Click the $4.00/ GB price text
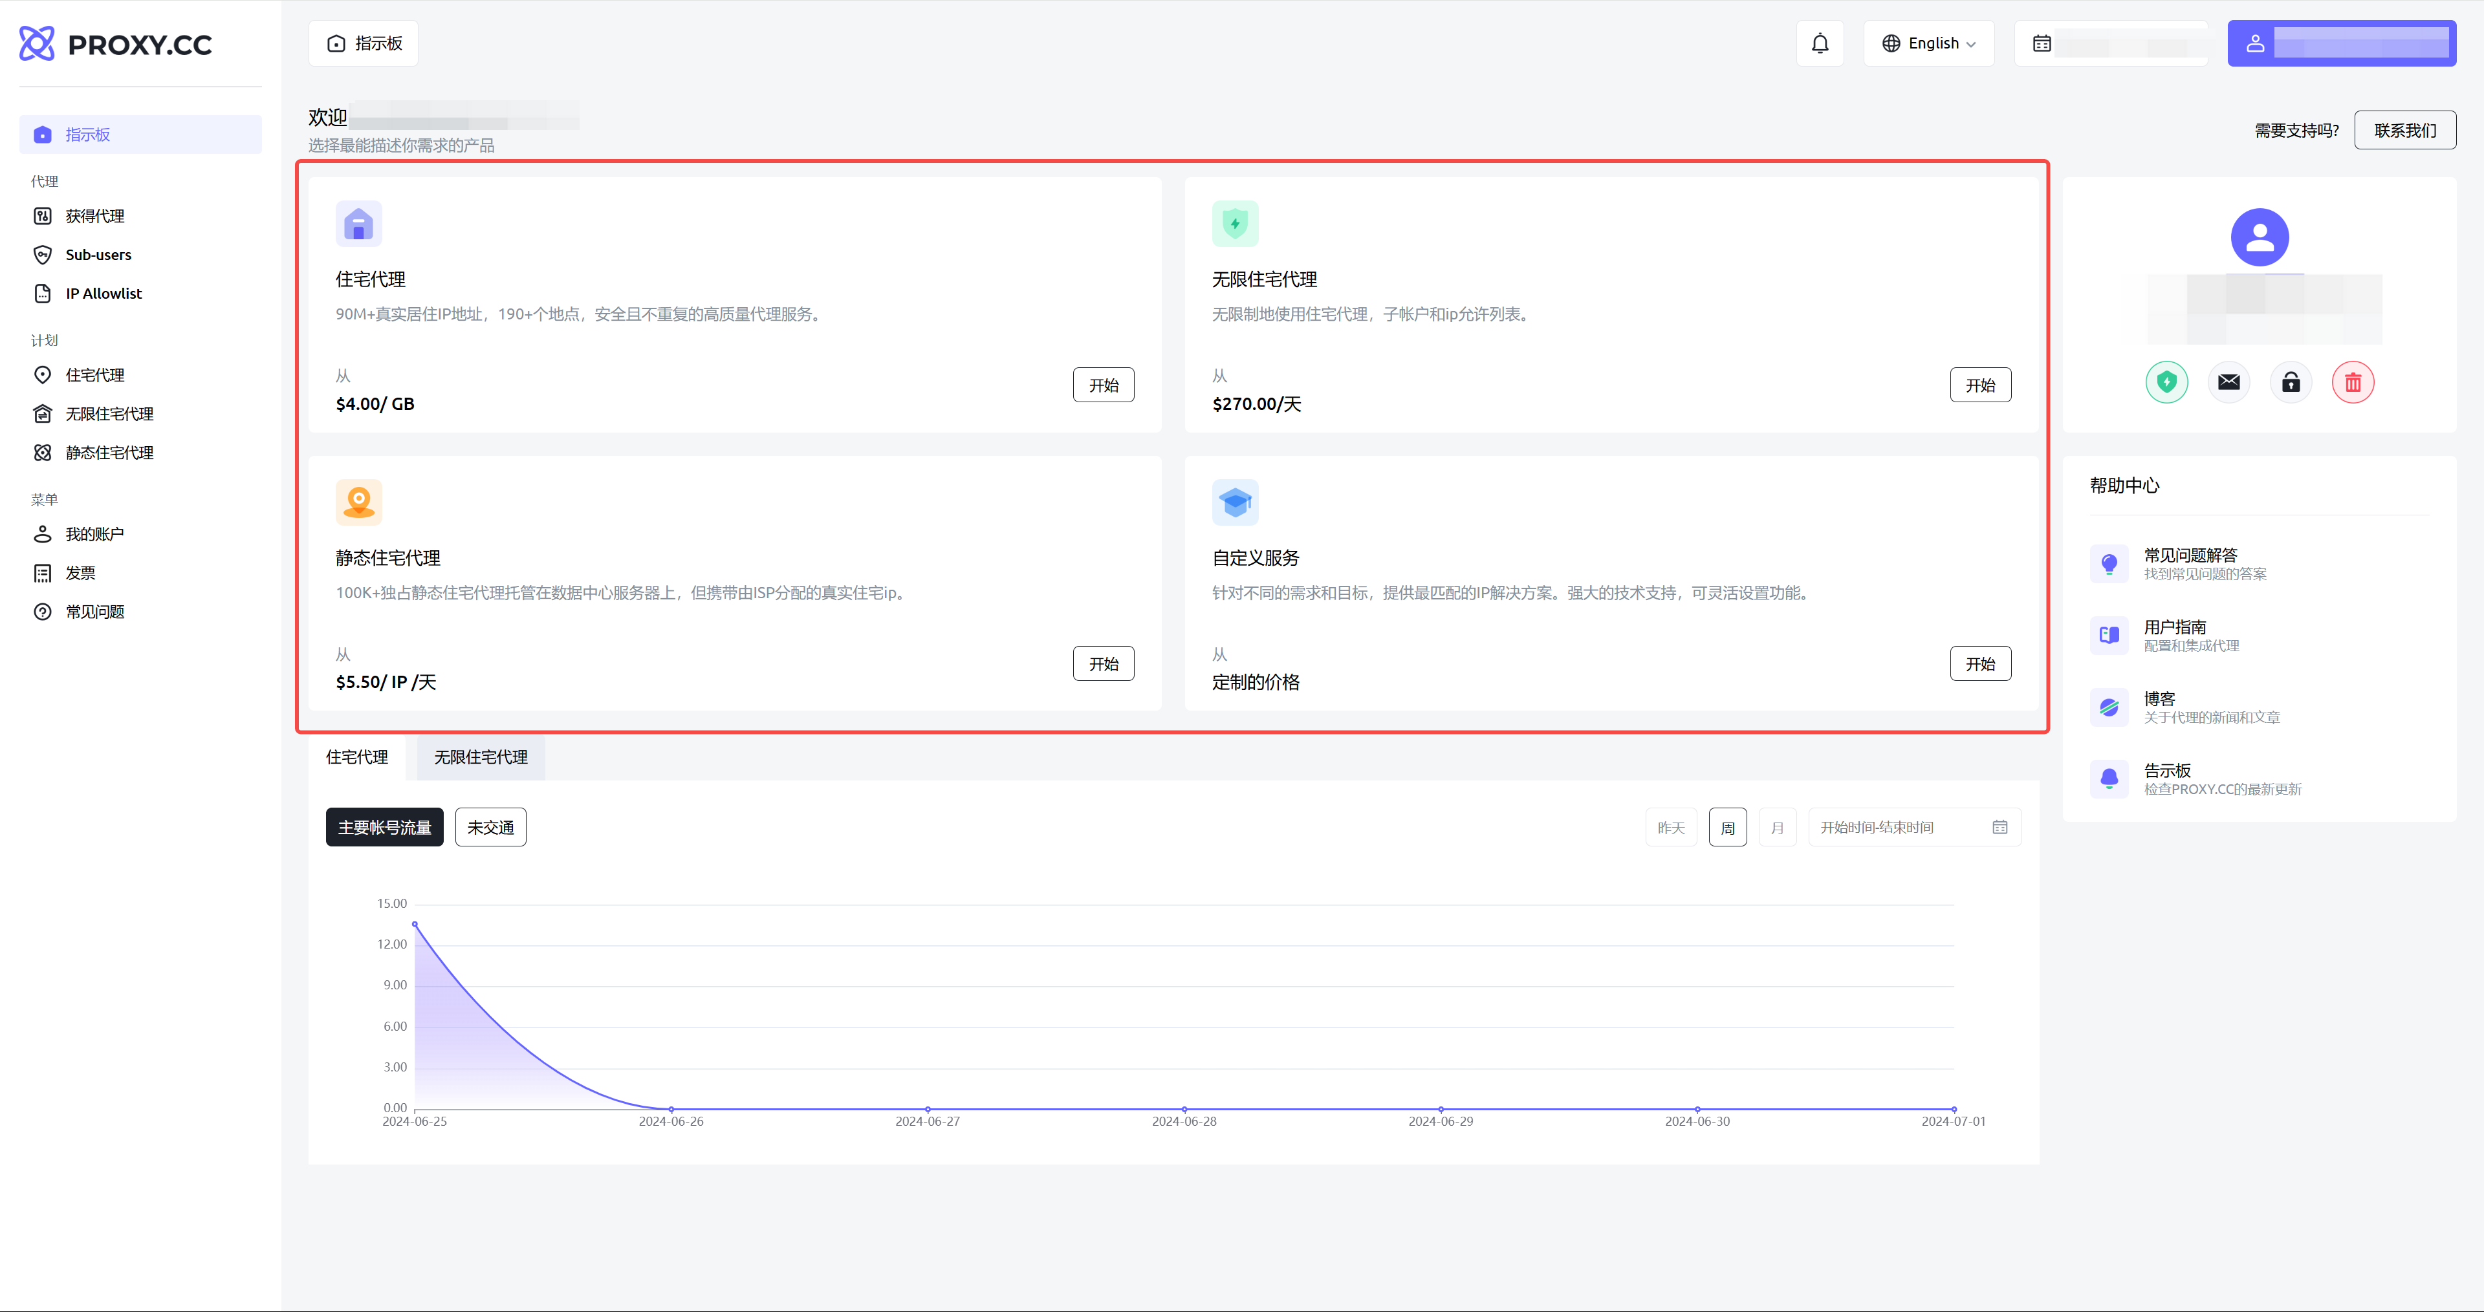The width and height of the screenshot is (2484, 1312). tap(375, 404)
